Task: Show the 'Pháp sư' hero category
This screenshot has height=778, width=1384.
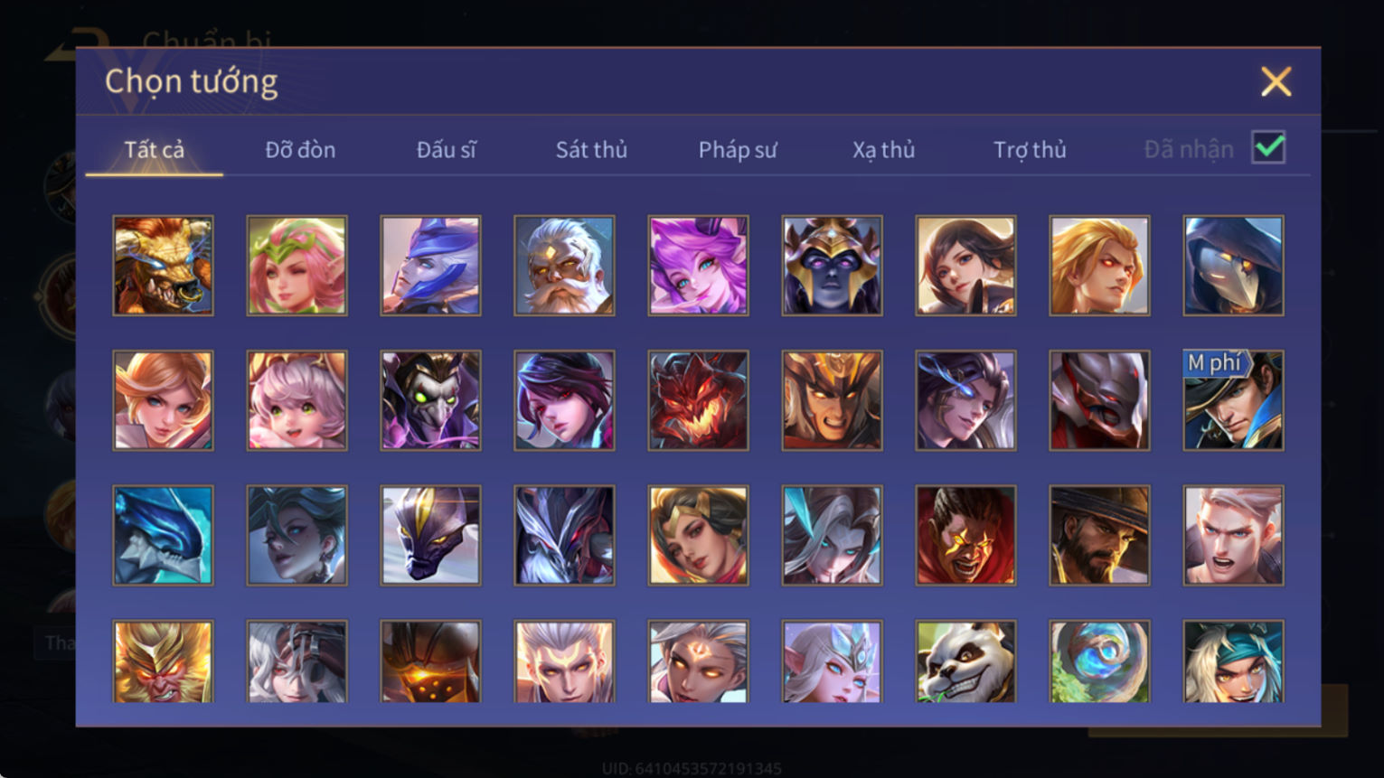Action: (738, 150)
